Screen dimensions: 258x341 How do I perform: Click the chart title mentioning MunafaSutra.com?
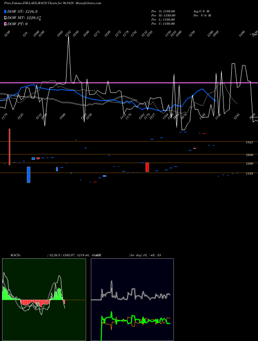coord(53,3)
